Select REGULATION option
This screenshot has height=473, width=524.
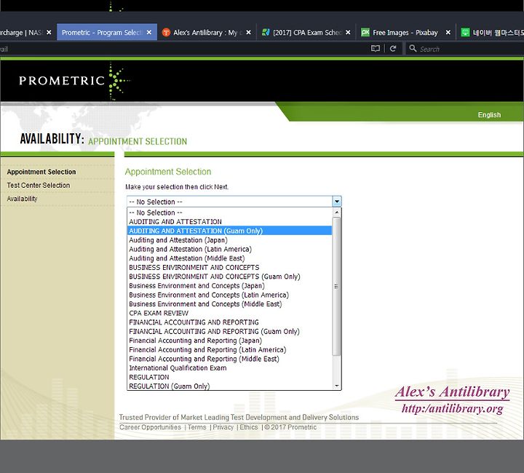[x=230, y=377]
